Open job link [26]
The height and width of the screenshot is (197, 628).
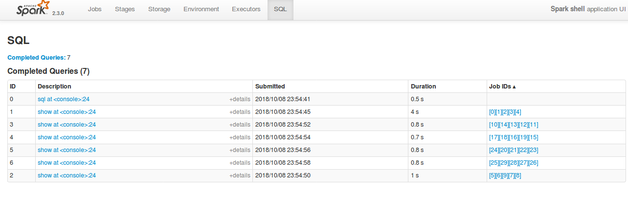click(x=533, y=163)
